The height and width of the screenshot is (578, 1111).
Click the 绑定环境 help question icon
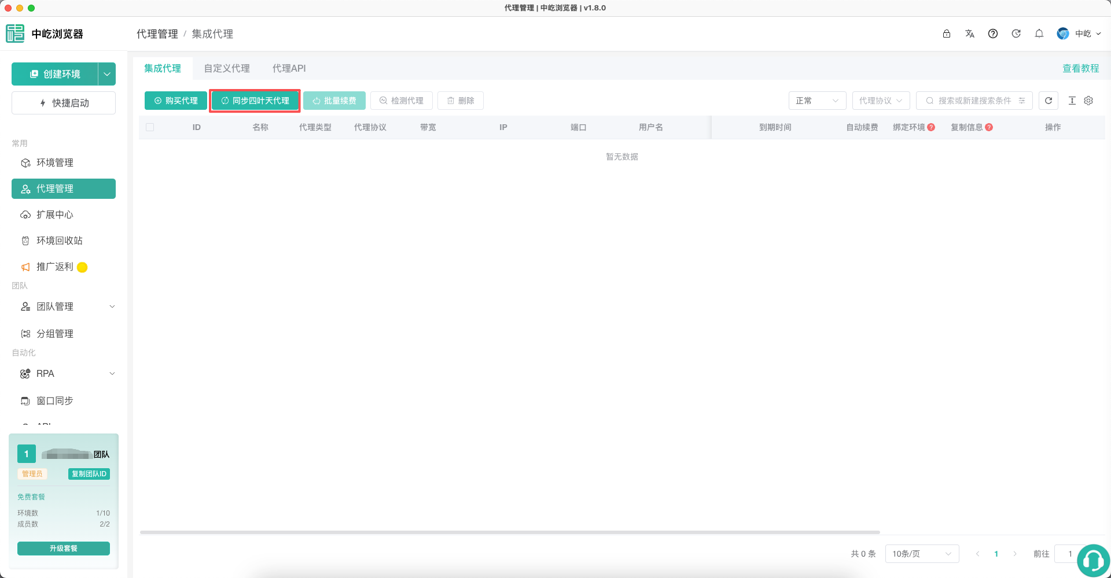pyautogui.click(x=931, y=127)
